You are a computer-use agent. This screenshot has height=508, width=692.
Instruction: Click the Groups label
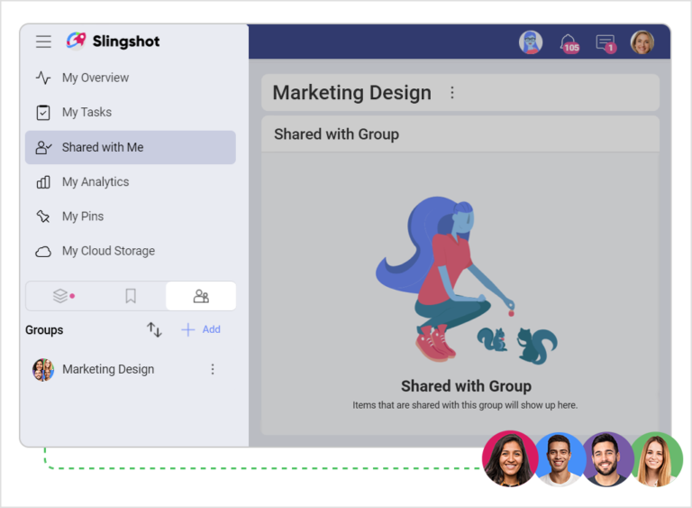pyautogui.click(x=44, y=330)
